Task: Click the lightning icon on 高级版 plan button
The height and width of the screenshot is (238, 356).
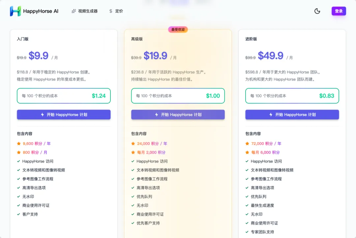Action: click(x=157, y=115)
